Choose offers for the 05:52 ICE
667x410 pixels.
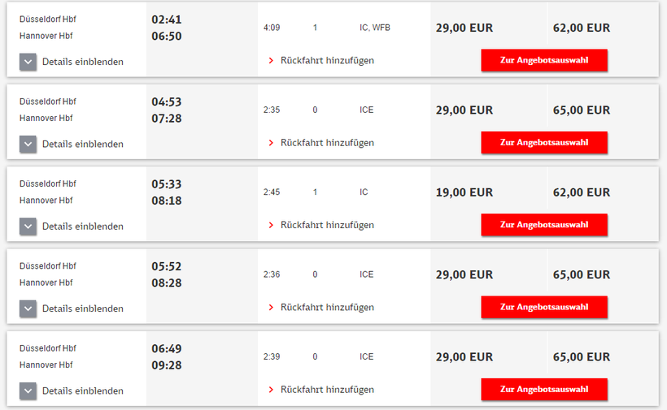[543, 308]
